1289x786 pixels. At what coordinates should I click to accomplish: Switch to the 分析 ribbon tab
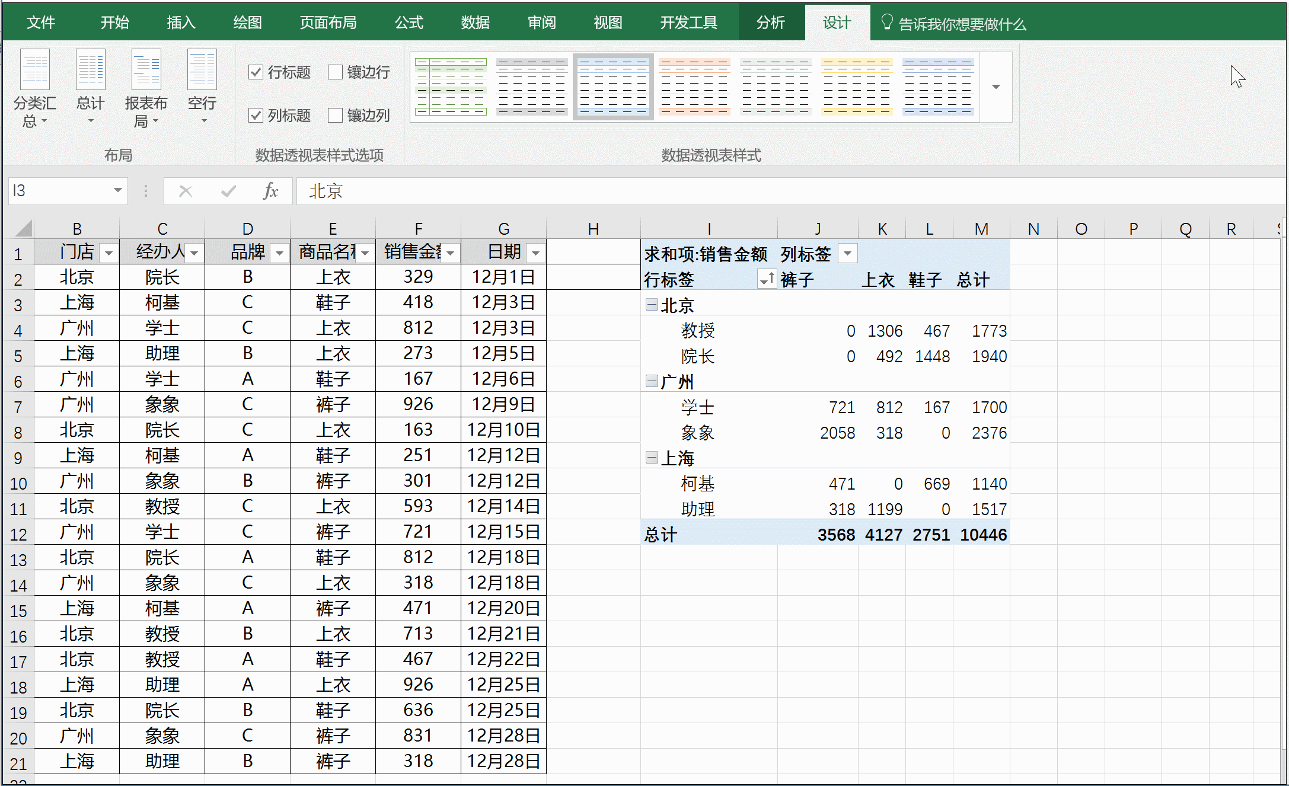click(771, 22)
